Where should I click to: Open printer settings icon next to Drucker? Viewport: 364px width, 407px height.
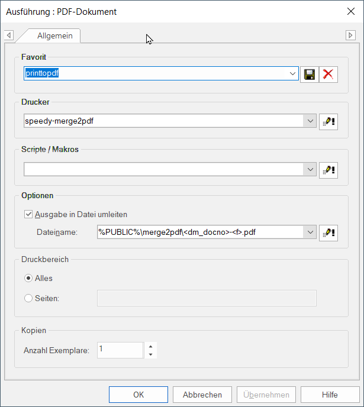tap(328, 121)
